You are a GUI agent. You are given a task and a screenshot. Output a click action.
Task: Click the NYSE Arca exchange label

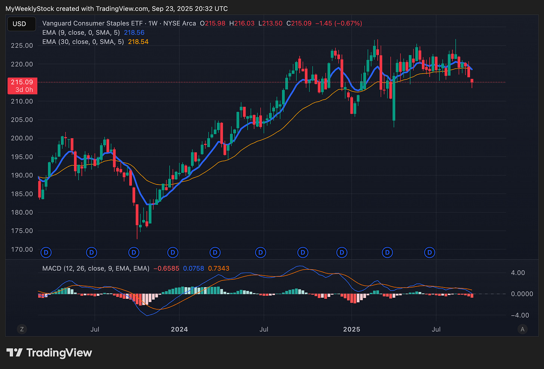click(x=179, y=23)
